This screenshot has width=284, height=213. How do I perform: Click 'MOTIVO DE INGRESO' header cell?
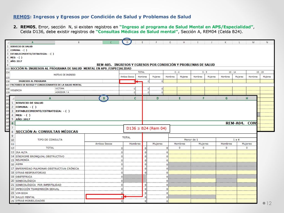pos(64,75)
